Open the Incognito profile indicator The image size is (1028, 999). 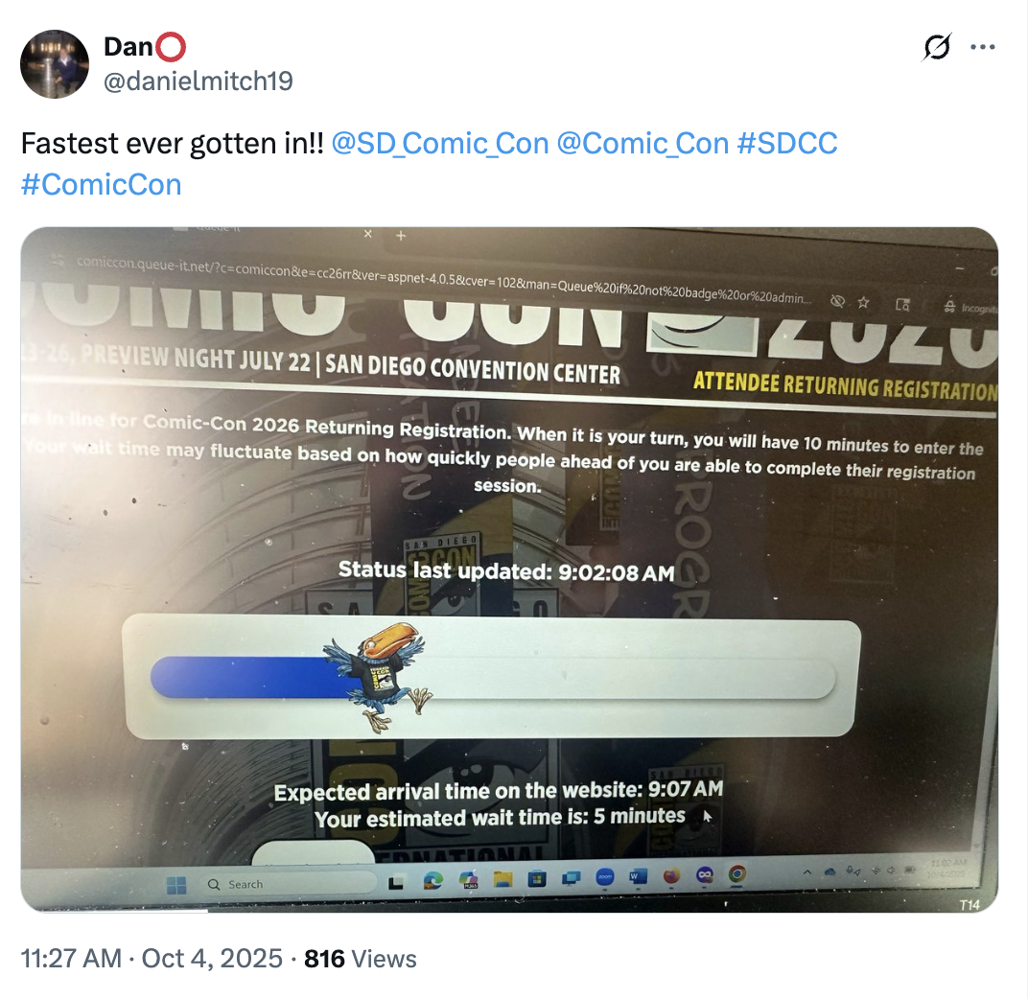tap(970, 307)
